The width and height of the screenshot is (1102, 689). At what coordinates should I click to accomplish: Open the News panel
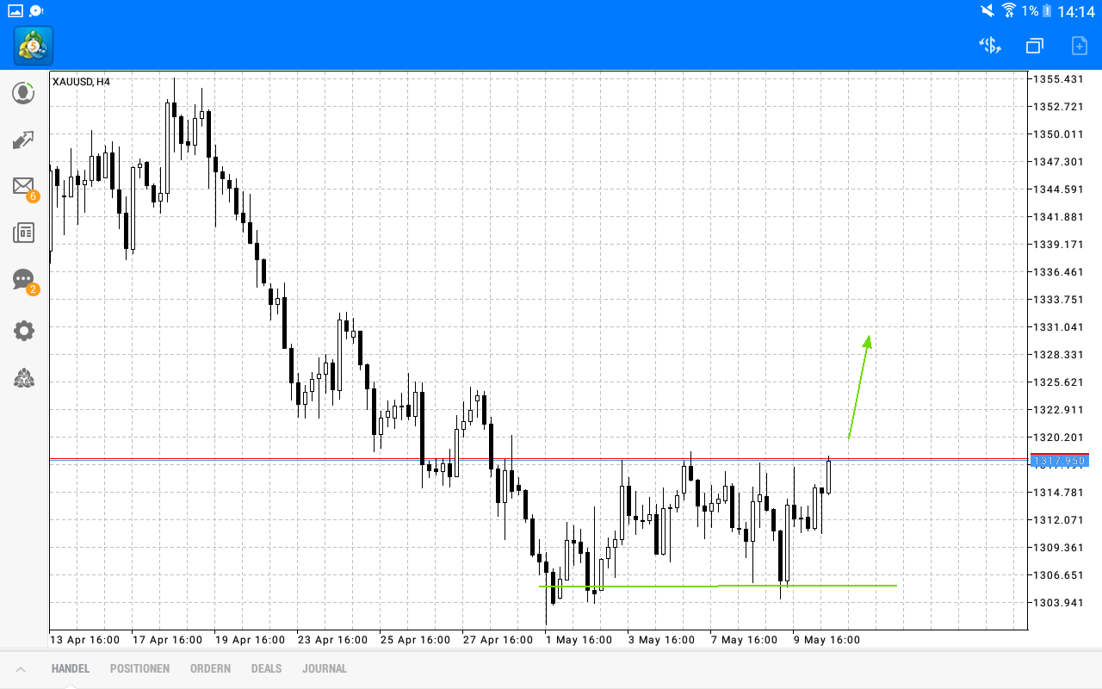pyautogui.click(x=23, y=232)
